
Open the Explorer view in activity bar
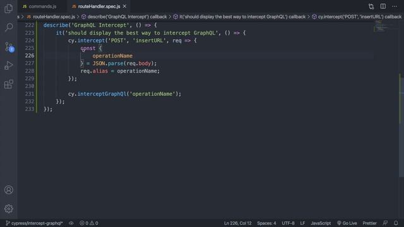[x=8, y=8]
